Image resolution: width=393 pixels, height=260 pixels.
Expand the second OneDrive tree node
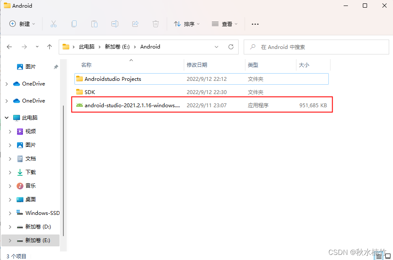point(7,101)
